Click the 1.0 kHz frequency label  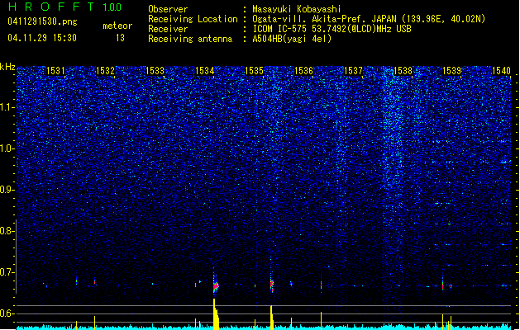click(7, 148)
